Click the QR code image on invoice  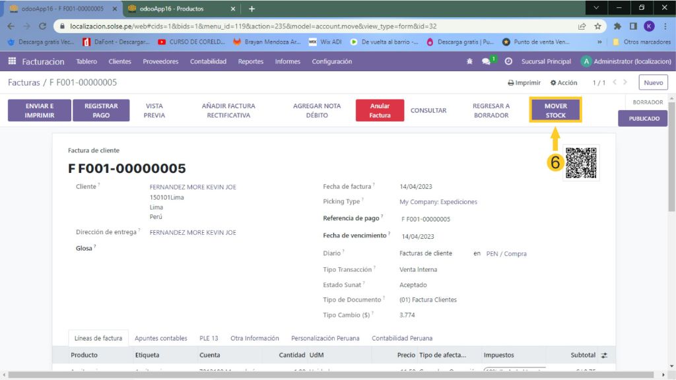coord(581,162)
